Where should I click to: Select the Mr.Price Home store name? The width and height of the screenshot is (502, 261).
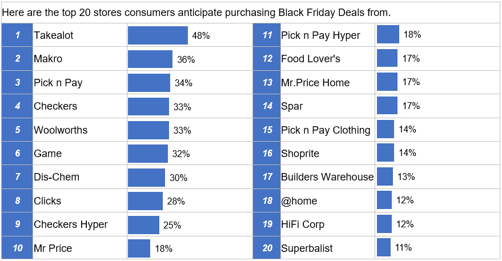315,83
